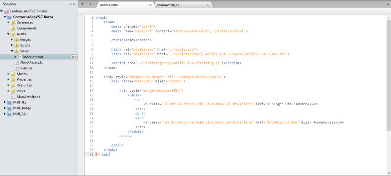Collapse the CentaurusAppV5.7-Razor solution node
391x176 pixels.
tap(2, 11)
